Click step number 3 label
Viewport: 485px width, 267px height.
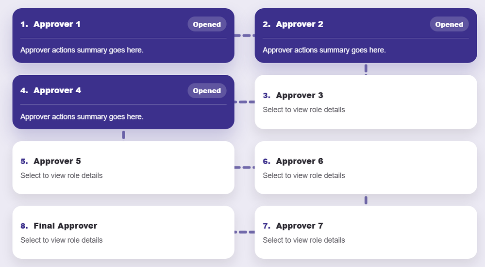tap(266, 95)
